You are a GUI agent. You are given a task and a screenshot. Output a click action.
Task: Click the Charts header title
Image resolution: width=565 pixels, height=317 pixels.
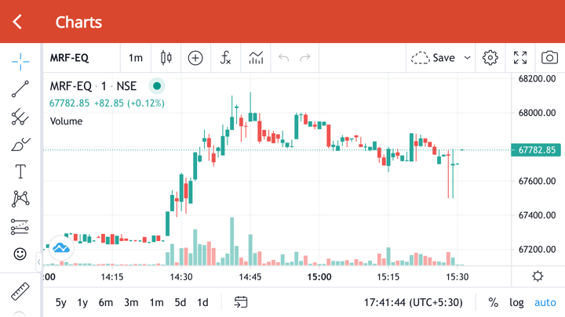click(78, 22)
